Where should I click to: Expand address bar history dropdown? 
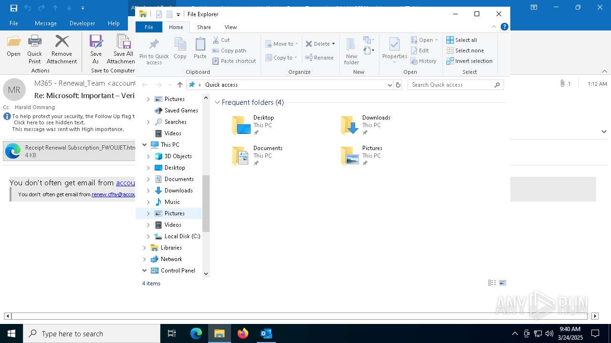(390, 85)
